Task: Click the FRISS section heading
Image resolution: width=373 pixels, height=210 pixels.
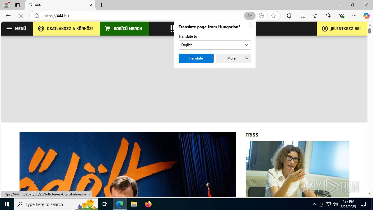Action: (252, 135)
